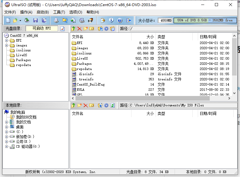Click the local path input field
This screenshot has width=240, height=177.
pos(183,105)
